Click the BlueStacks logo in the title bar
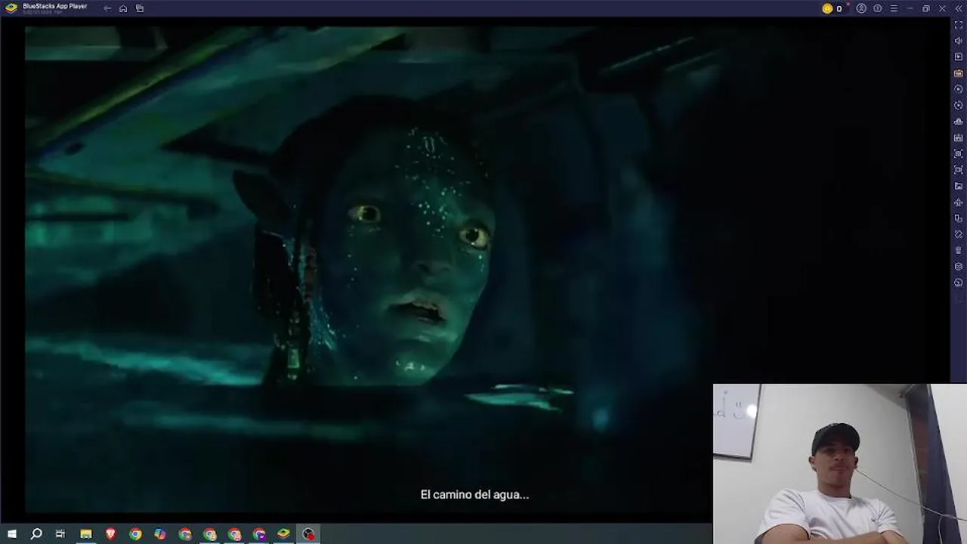The height and width of the screenshot is (544, 967). coord(11,8)
